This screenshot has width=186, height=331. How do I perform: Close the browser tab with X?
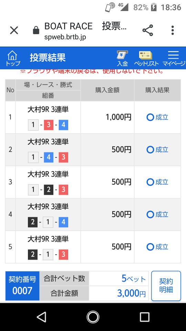point(14,30)
